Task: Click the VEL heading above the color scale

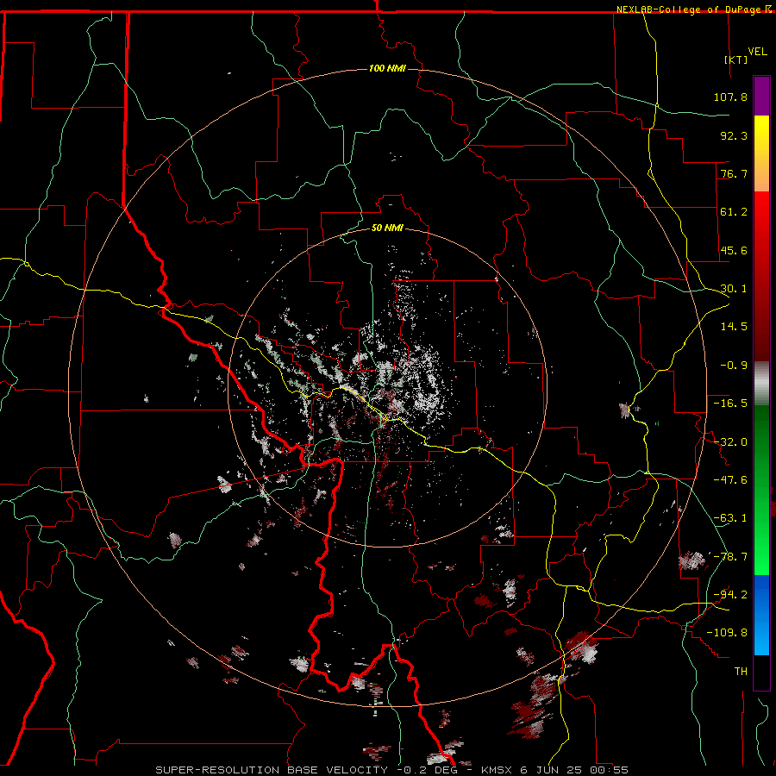Action: pos(758,52)
